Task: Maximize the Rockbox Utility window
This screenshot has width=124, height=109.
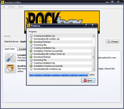Action: click(112, 2)
